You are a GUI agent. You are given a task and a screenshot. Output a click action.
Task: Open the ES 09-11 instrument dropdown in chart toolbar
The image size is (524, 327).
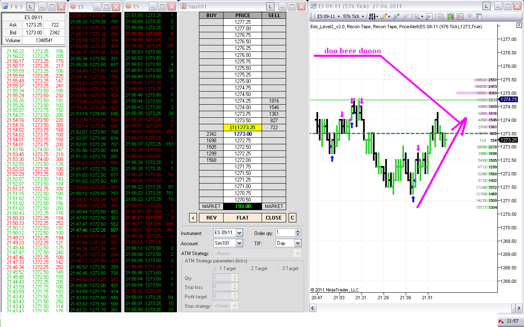328,16
